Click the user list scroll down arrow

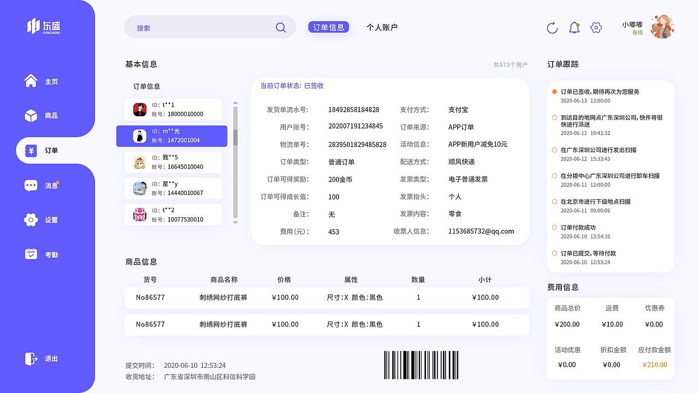(x=235, y=222)
